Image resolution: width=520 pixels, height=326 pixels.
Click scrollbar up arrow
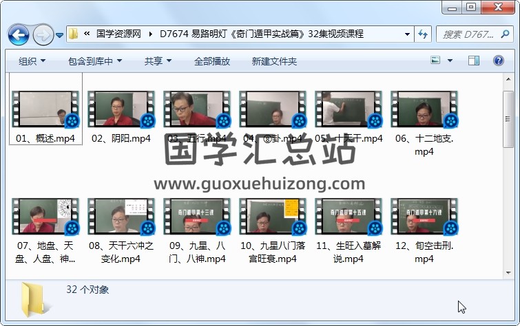(x=508, y=79)
